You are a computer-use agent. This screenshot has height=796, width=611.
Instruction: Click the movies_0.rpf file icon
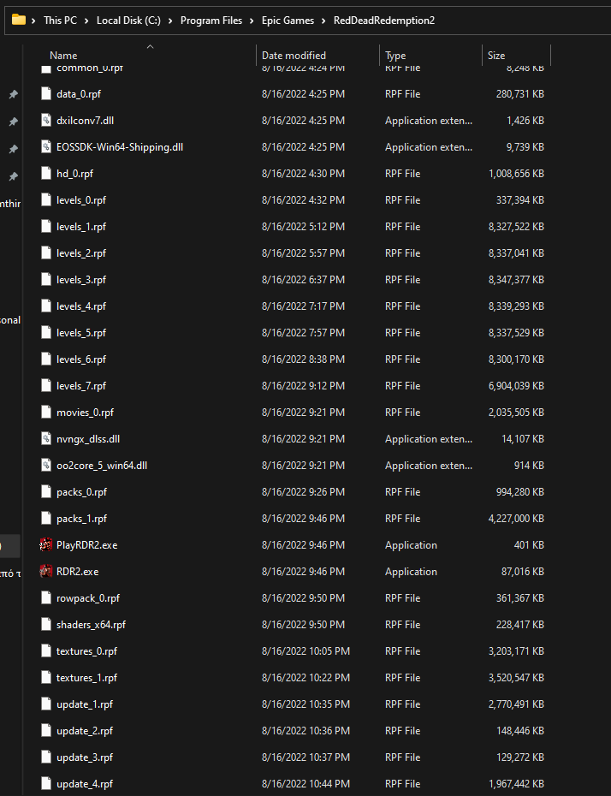[46, 413]
